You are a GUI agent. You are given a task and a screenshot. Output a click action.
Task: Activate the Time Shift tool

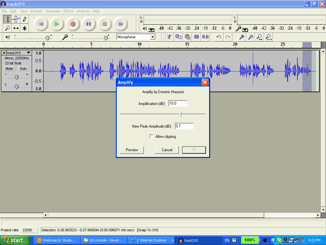[x=16, y=28]
